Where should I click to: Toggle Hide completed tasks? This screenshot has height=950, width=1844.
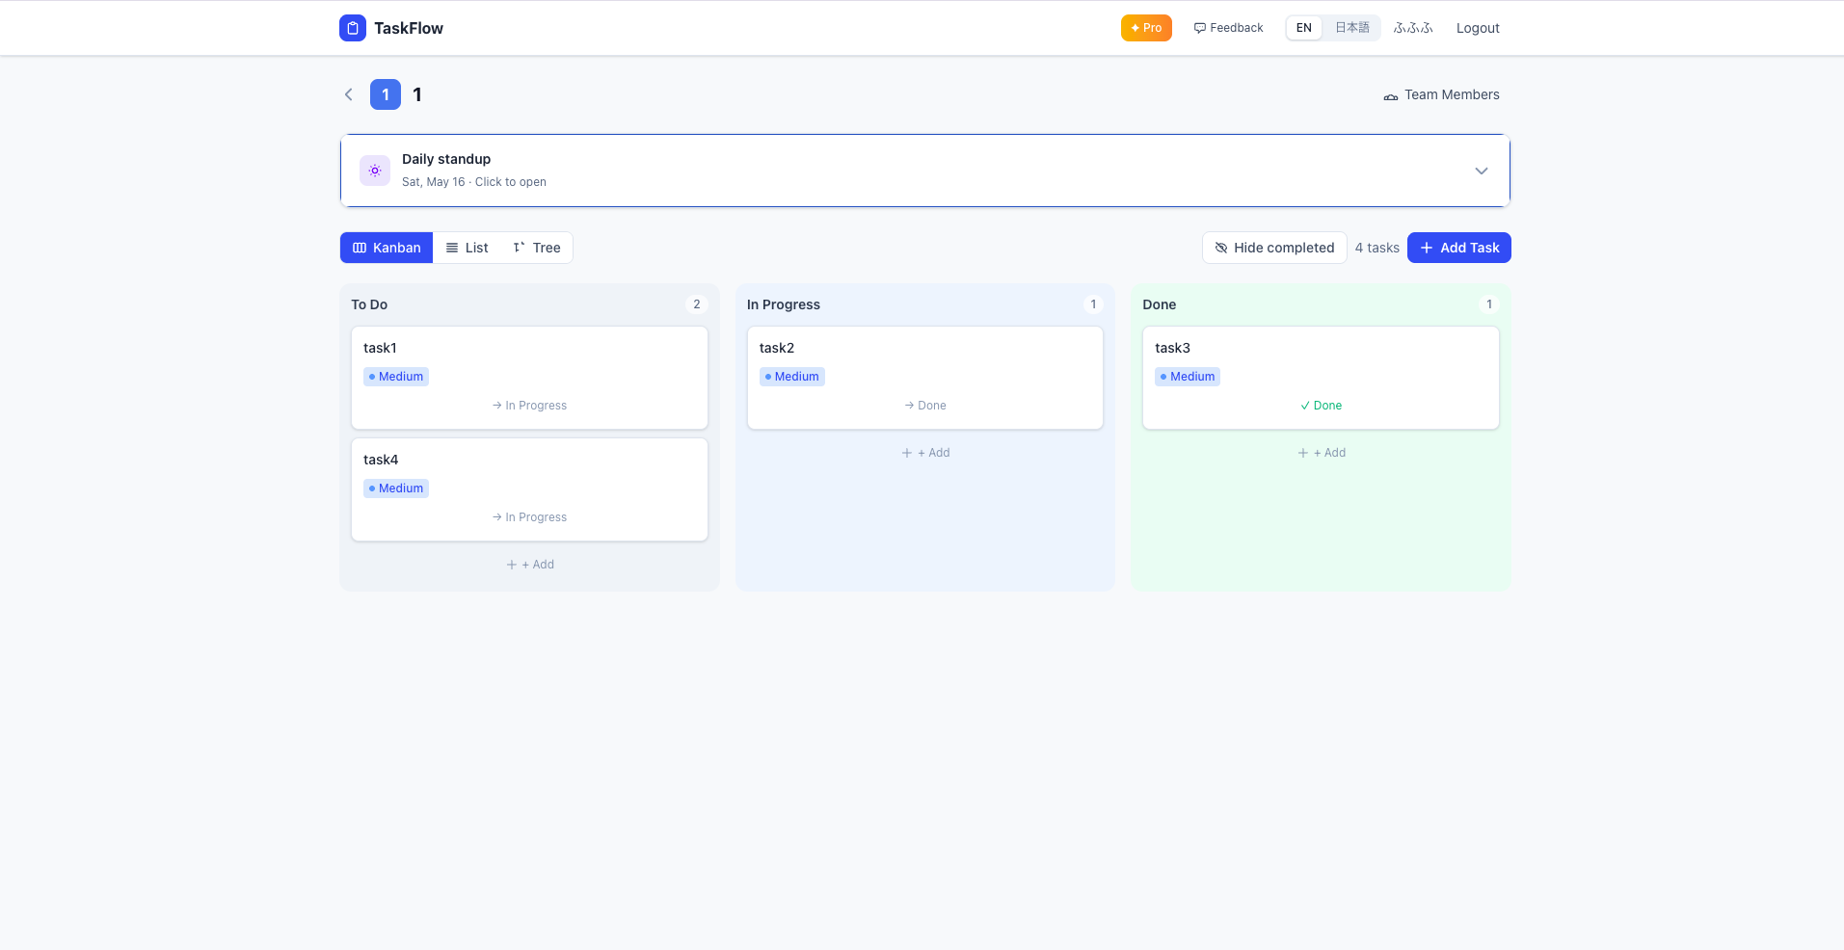click(1274, 248)
